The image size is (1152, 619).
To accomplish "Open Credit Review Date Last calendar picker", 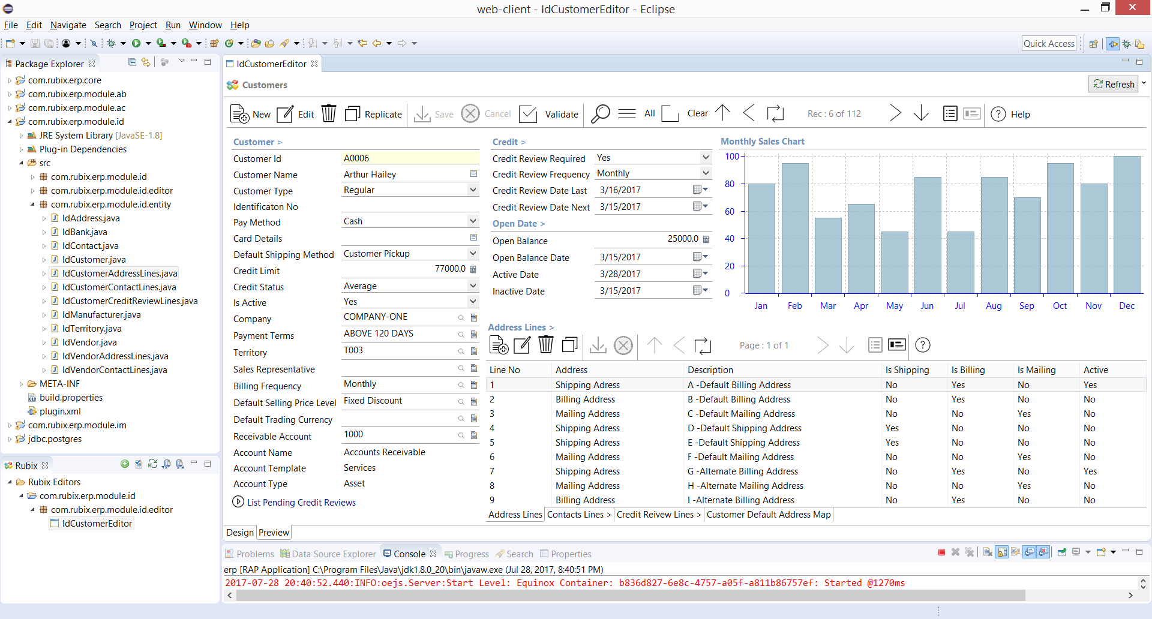I will click(x=700, y=190).
